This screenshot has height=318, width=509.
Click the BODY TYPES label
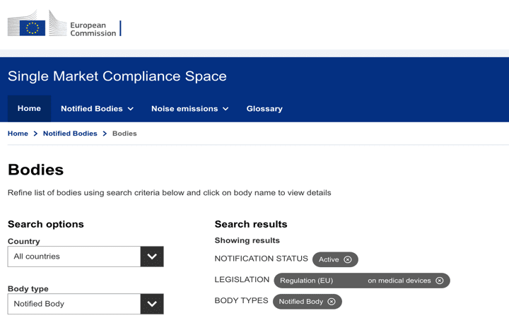(x=241, y=300)
